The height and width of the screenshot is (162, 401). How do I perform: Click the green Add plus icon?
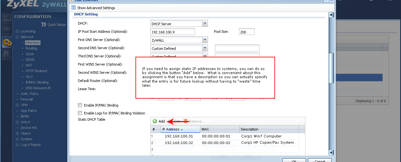[155, 121]
